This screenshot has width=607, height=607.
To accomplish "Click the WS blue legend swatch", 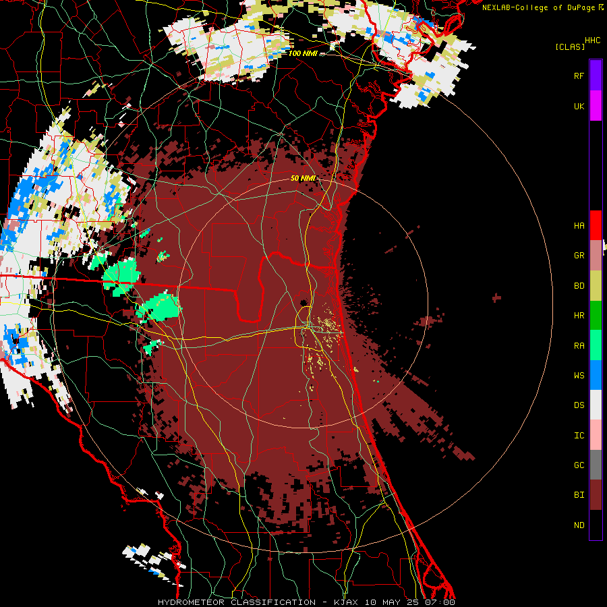I will point(596,375).
